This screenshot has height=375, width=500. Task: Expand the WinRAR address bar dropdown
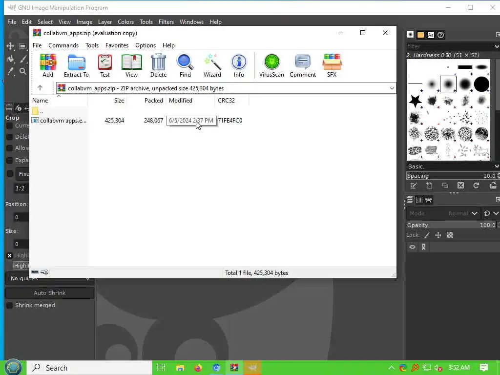(x=392, y=88)
